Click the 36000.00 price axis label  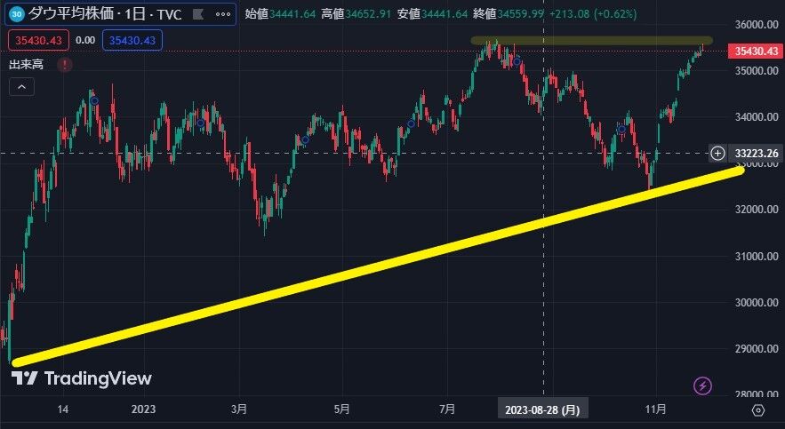click(x=757, y=25)
